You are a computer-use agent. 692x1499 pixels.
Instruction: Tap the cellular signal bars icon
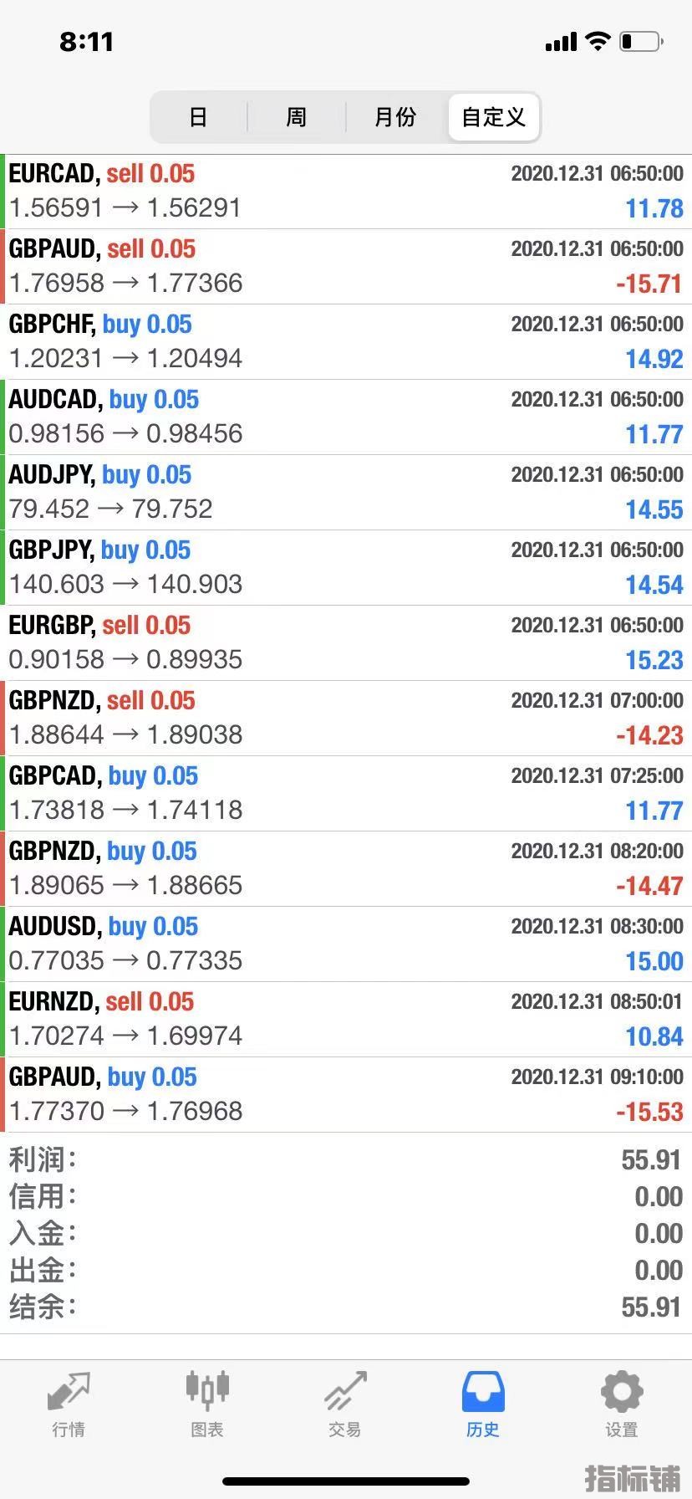tap(561, 42)
